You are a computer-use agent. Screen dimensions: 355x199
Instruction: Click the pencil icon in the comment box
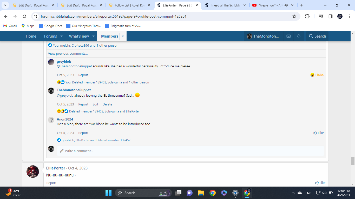[62, 151]
